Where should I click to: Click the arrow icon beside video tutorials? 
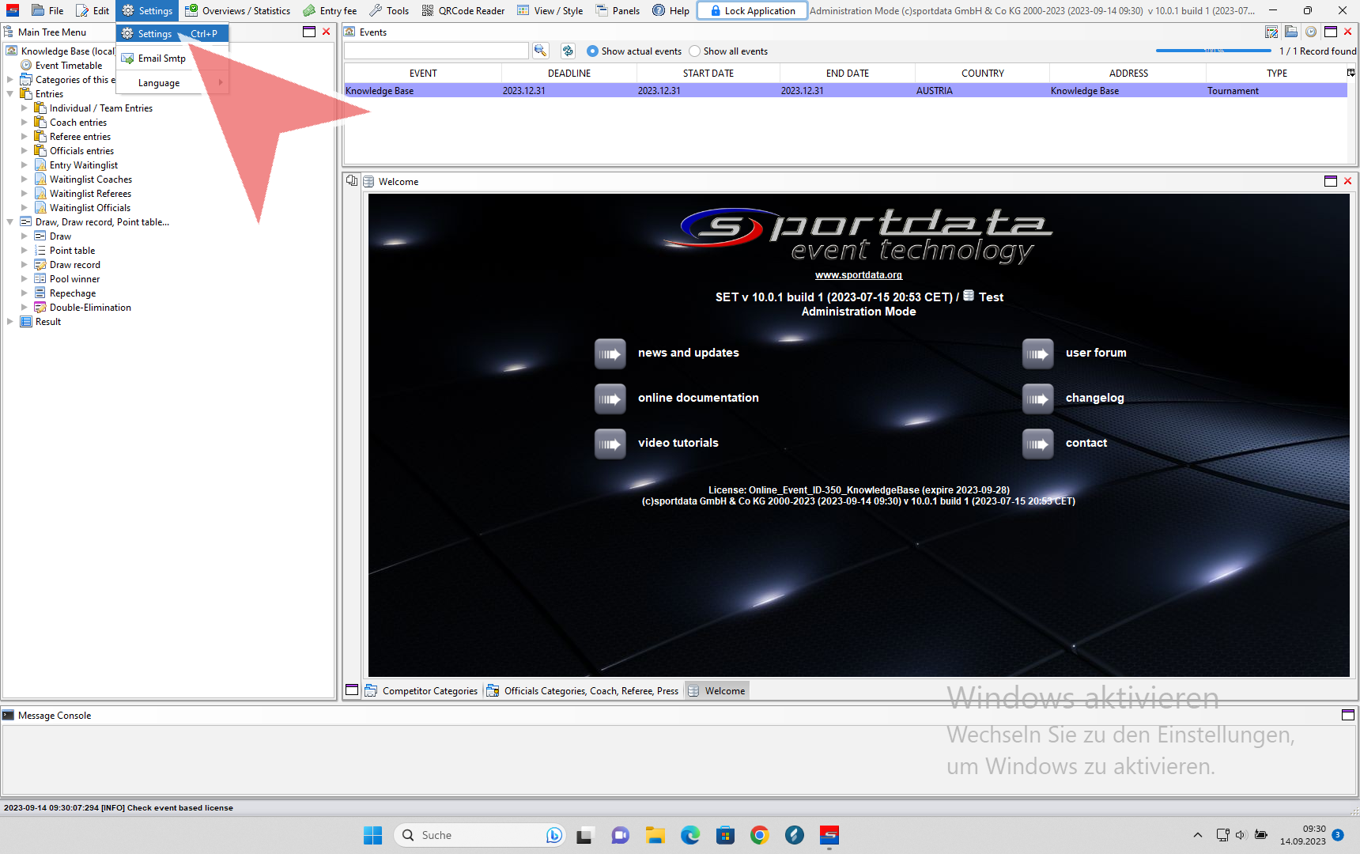click(x=610, y=444)
